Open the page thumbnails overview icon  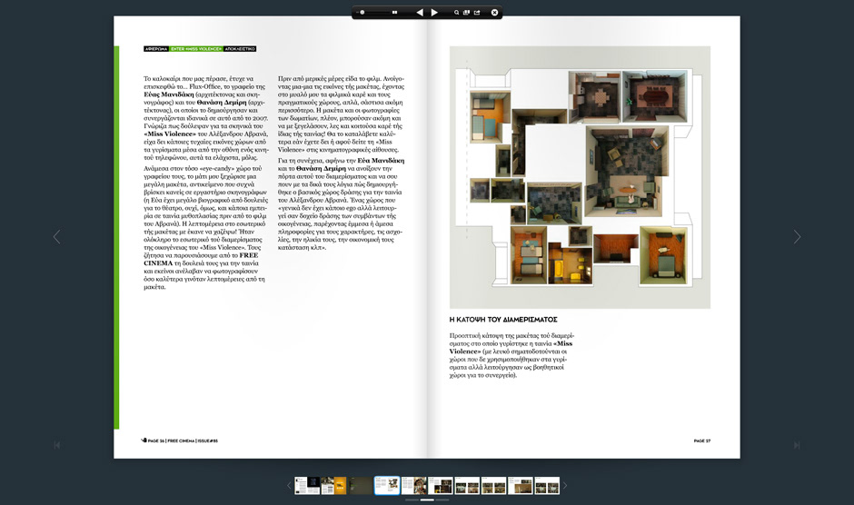[x=466, y=12]
